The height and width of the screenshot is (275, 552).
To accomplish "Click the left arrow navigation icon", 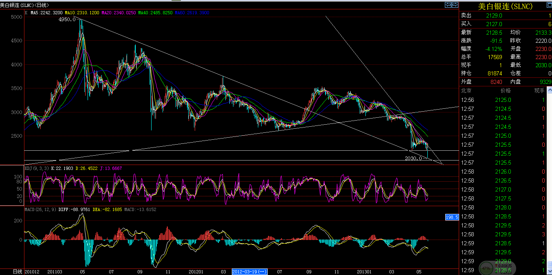I will point(448,5).
